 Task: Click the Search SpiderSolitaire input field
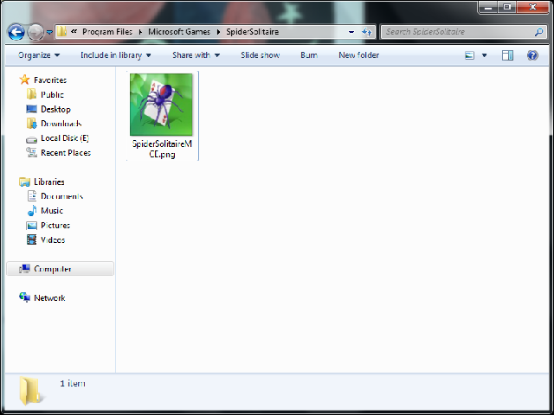coord(454,32)
